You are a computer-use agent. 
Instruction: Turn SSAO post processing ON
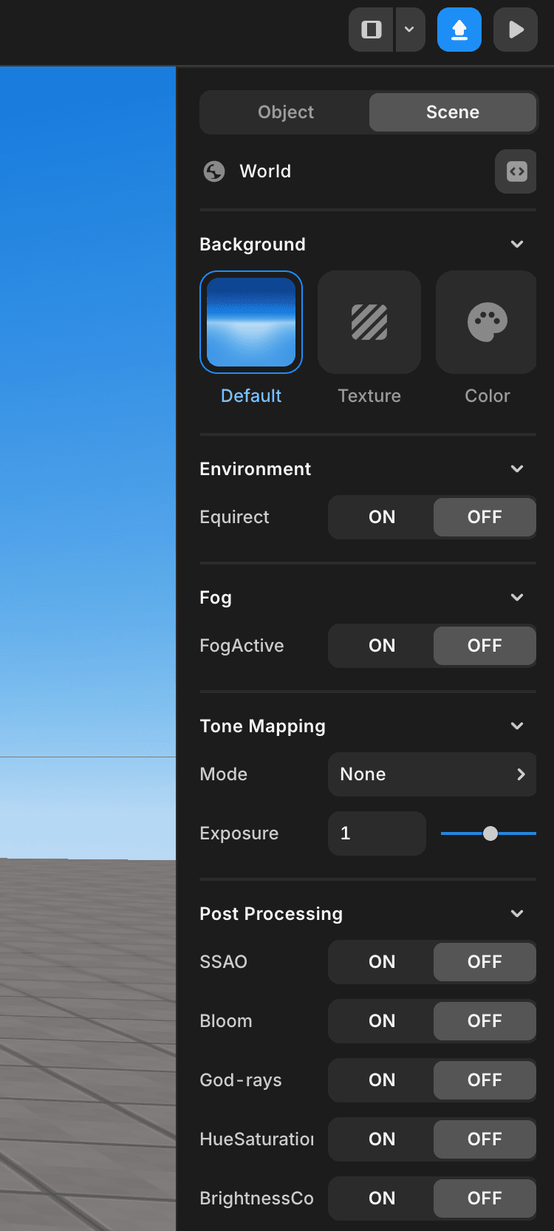(x=382, y=962)
